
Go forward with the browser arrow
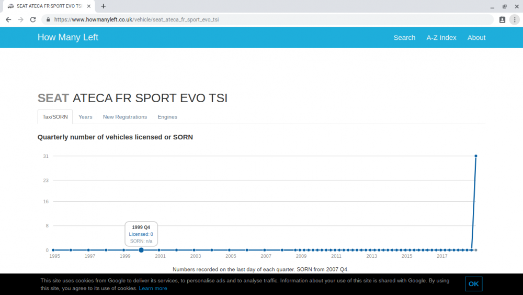tap(21, 20)
